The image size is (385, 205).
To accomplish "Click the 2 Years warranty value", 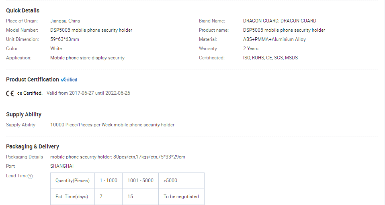I will pos(251,49).
